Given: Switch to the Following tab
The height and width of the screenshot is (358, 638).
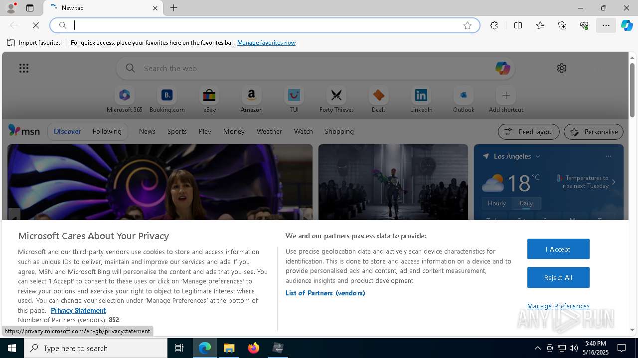Looking at the screenshot, I should point(107,131).
